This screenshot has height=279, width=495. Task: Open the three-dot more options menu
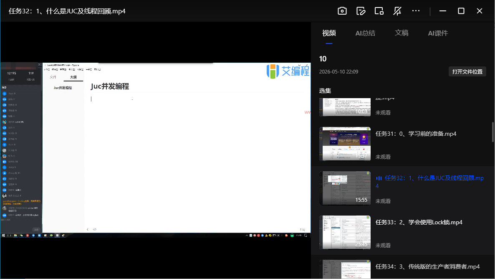(x=416, y=11)
